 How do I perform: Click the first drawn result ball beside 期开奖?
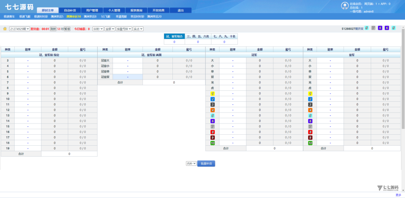click(x=366, y=28)
